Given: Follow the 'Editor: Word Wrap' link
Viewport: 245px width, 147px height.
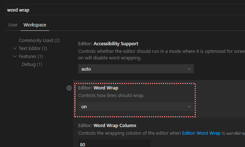Looking at the screenshot, I should pos(201,133).
